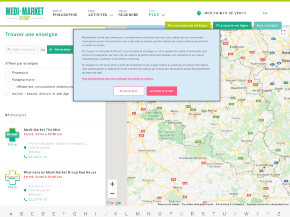Screen dimensions: 290x217
Task: Open Nous Rejoindre menu item
Action: point(128,13)
